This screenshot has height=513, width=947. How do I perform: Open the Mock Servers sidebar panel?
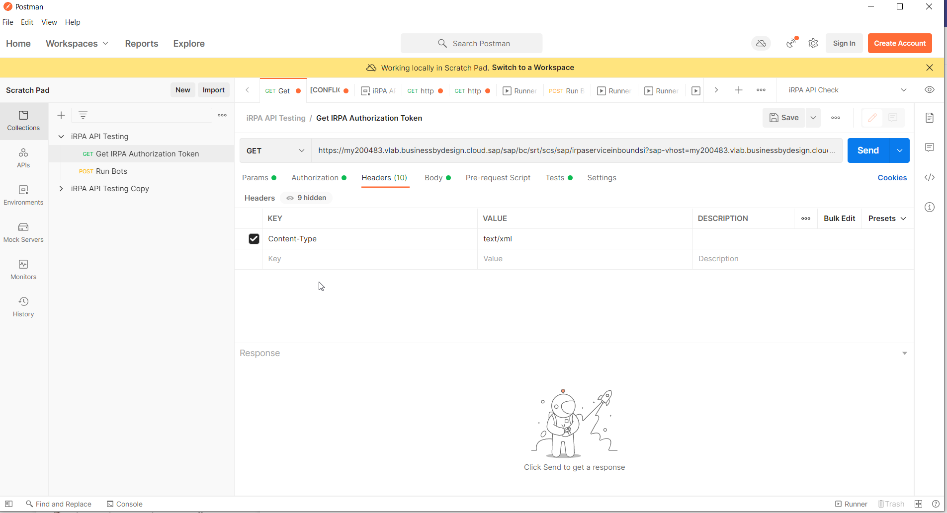(23, 232)
